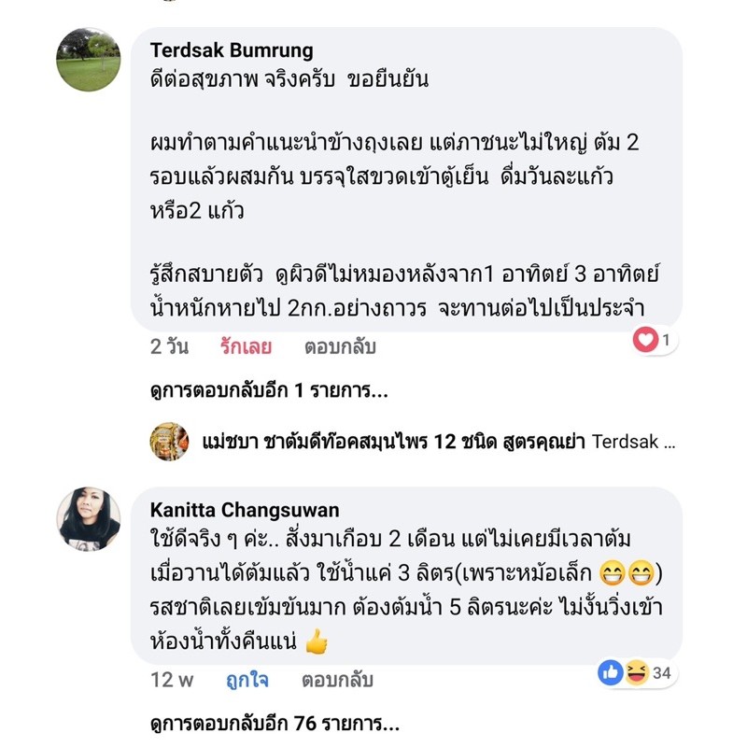Click the blue like reaction icon

pos(611,672)
